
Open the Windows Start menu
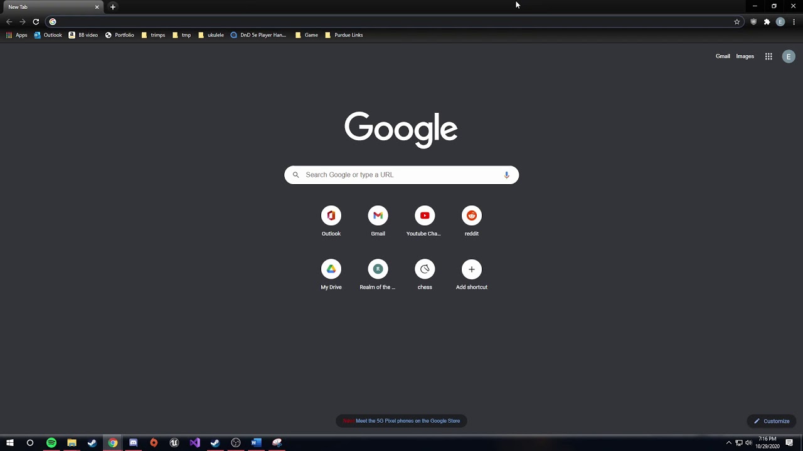[10, 443]
